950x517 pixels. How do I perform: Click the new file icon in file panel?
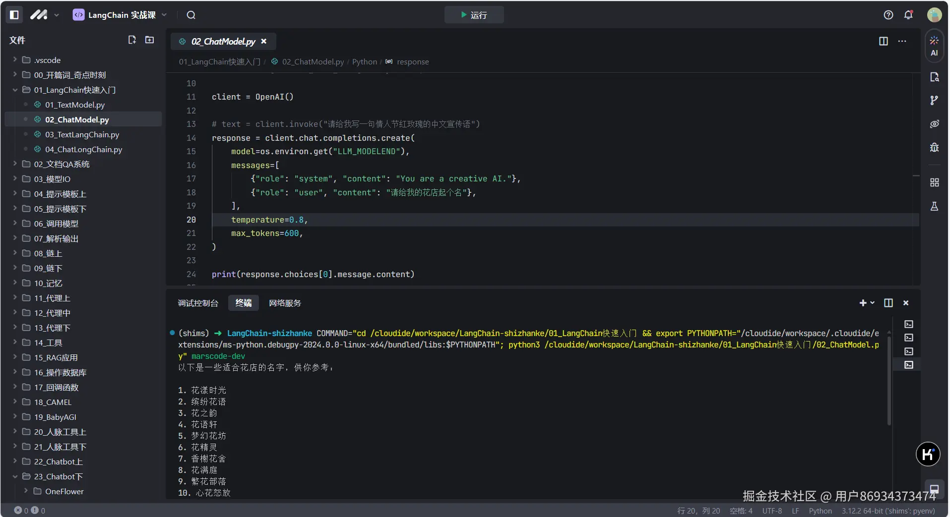tap(132, 40)
